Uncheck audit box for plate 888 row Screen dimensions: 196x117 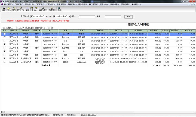coord(5,55)
